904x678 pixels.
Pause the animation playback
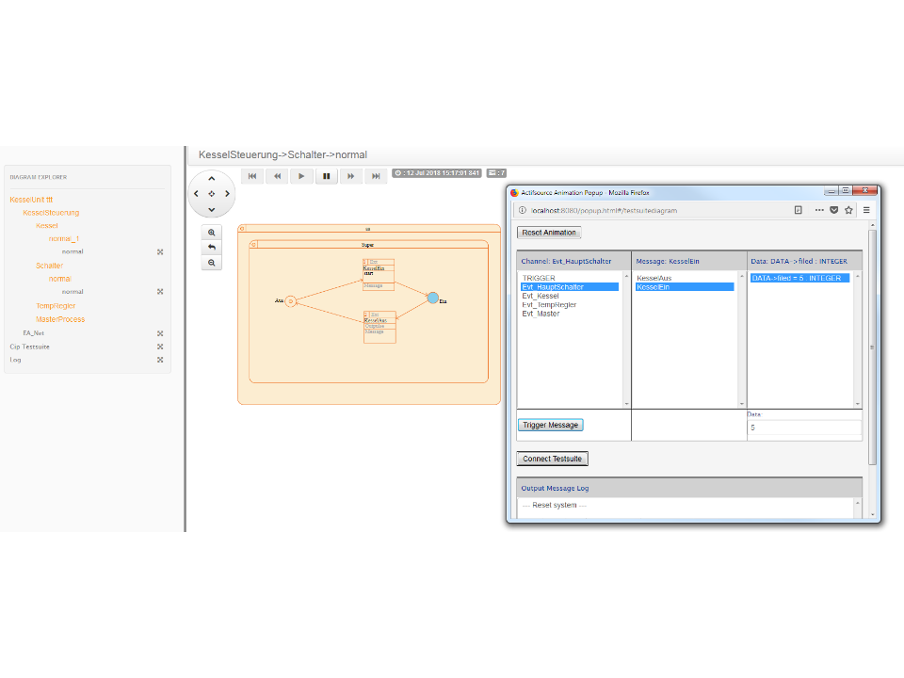coord(327,176)
